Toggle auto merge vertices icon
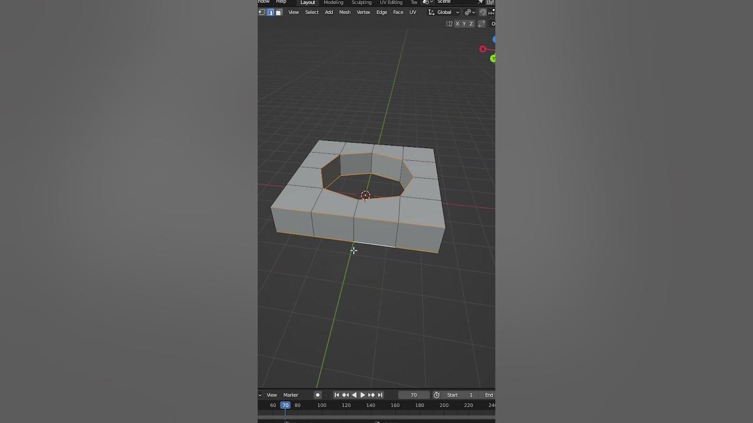This screenshot has height=423, width=753. click(482, 24)
